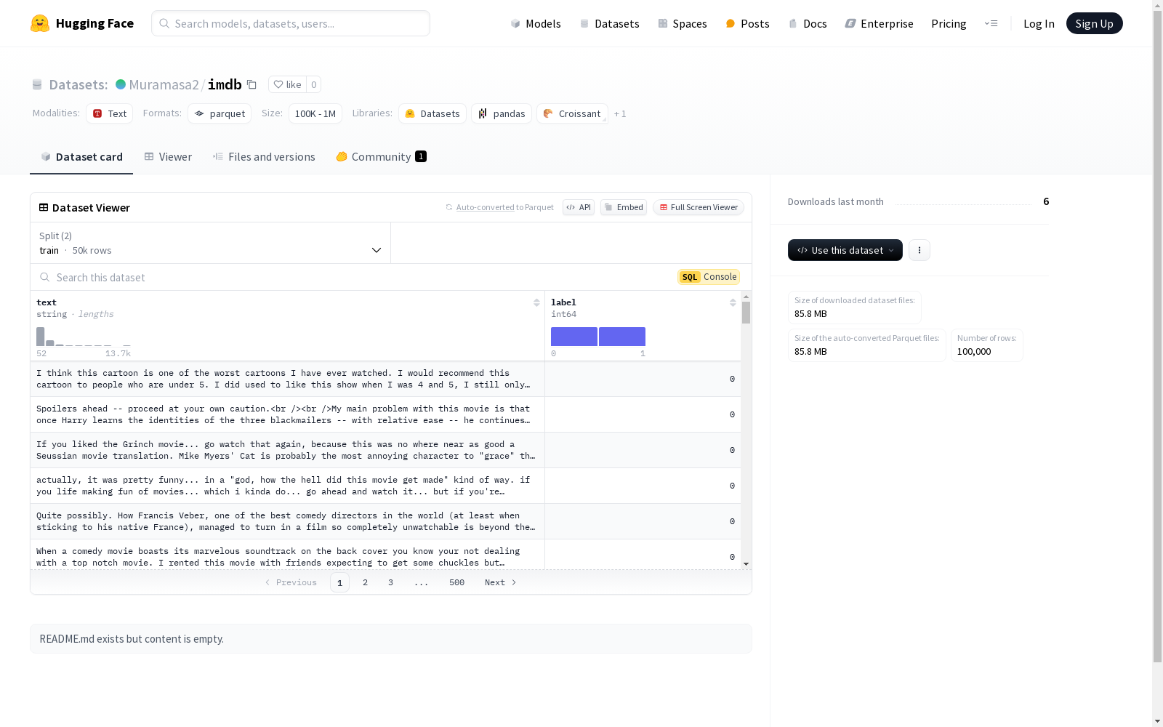
Task: Copy dataset name with the copy icon
Action: coord(251,84)
